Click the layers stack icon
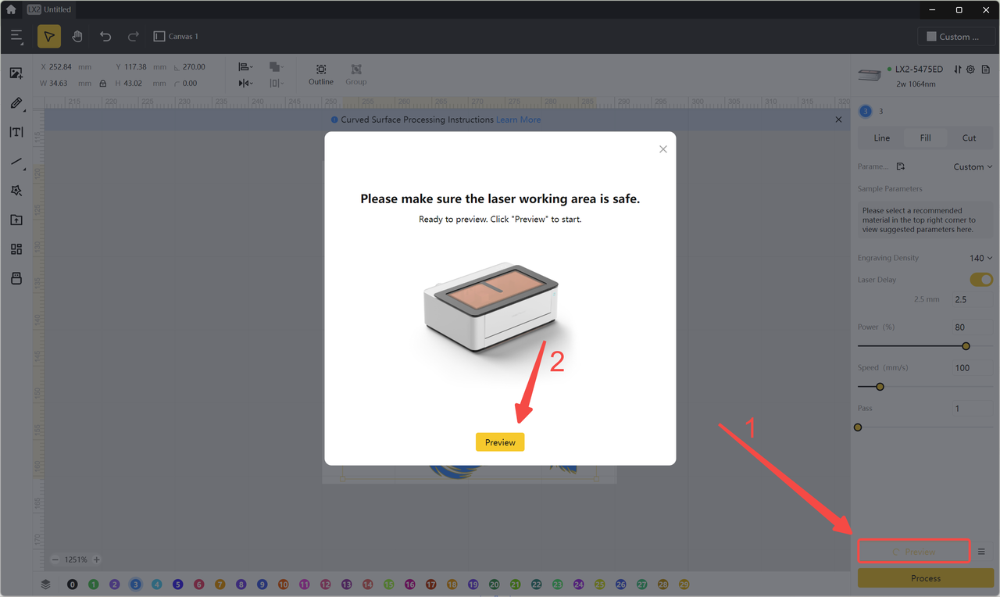This screenshot has width=1000, height=597. 46,584
